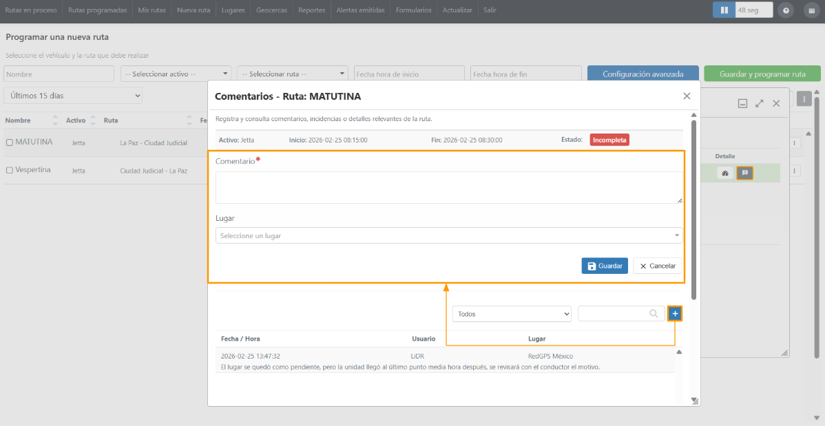Open the comments icon under Detalle column
825x426 pixels.
(744, 173)
